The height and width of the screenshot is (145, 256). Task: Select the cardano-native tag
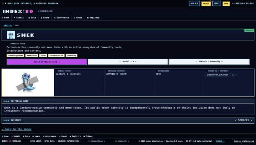56,56
